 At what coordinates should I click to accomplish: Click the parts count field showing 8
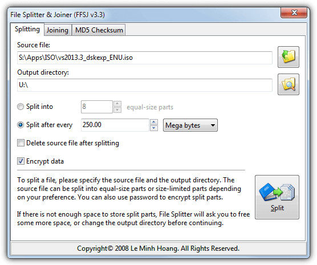coord(97,107)
